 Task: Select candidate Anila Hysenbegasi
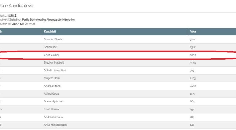(x=55, y=125)
